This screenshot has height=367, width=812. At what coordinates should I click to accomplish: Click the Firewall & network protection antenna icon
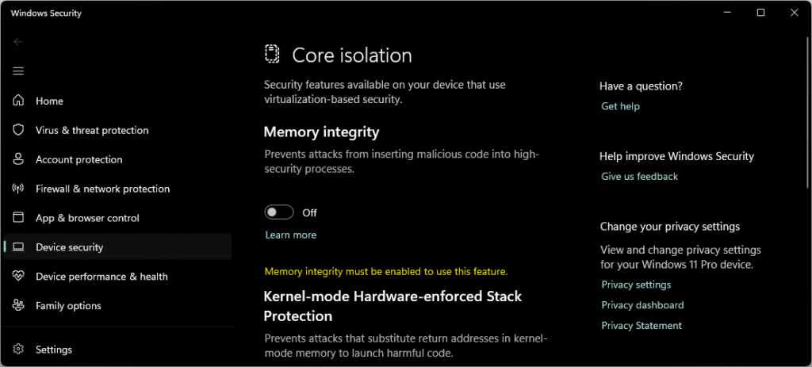point(18,189)
